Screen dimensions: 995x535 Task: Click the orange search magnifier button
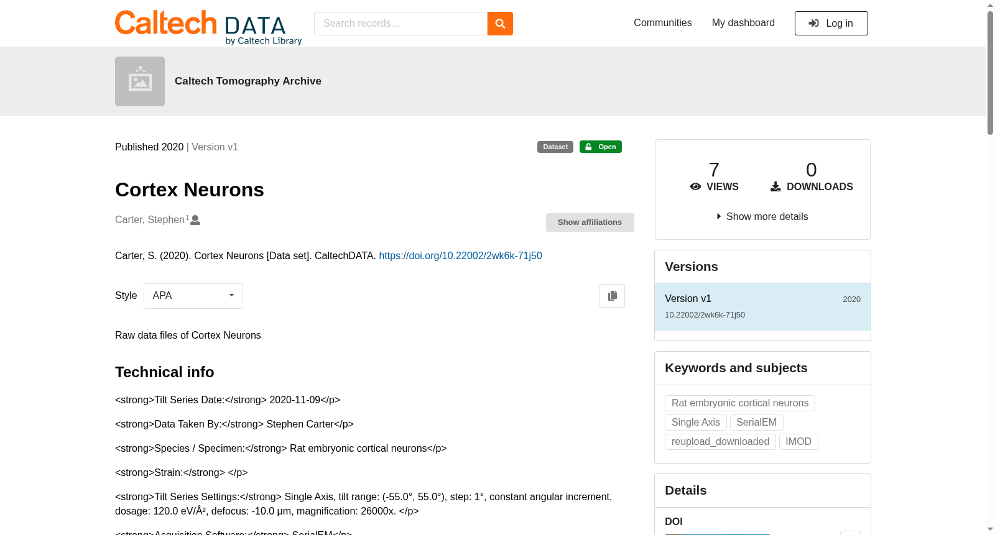(x=500, y=24)
